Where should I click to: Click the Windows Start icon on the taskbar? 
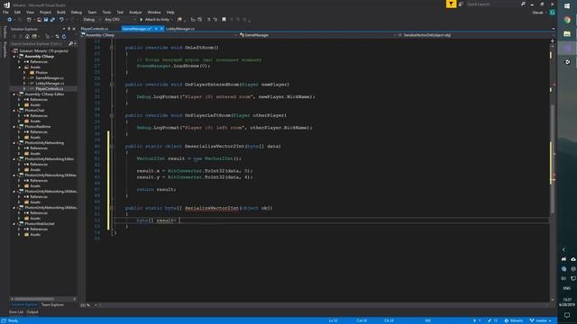567,6
